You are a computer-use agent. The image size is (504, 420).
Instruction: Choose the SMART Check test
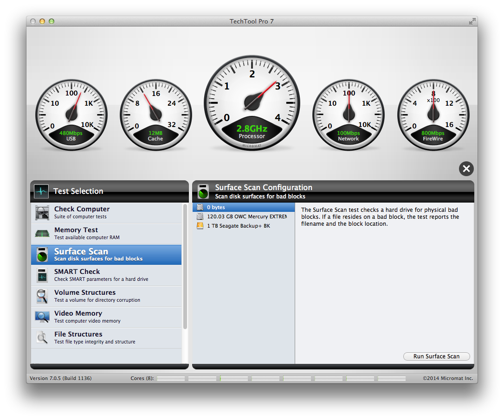106,275
